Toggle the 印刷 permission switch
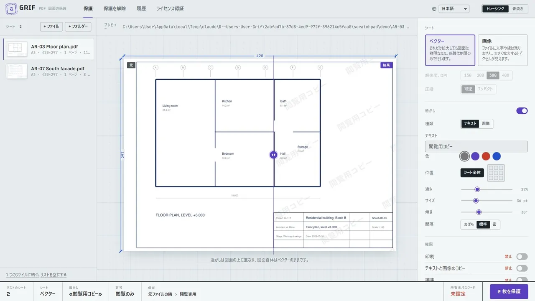This screenshot has height=301, width=535. click(522, 257)
